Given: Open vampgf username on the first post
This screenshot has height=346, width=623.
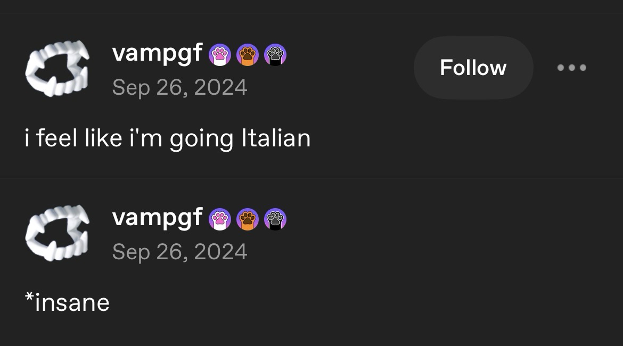Looking at the screenshot, I should [157, 53].
